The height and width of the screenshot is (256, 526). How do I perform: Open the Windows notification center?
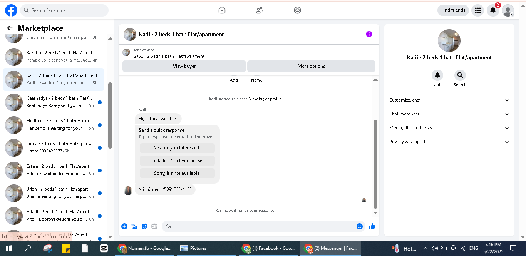513,248
